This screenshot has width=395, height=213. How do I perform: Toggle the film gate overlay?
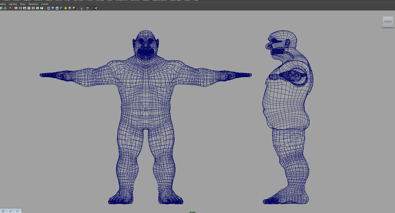20,8
